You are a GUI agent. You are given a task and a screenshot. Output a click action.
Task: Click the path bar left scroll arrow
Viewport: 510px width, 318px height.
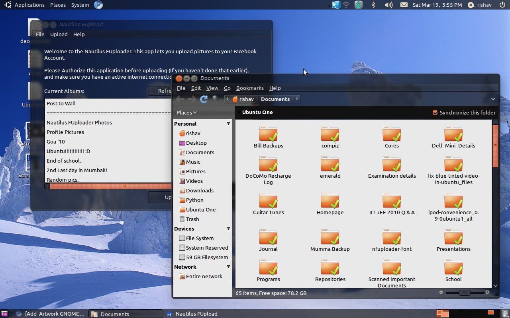pyautogui.click(x=227, y=99)
